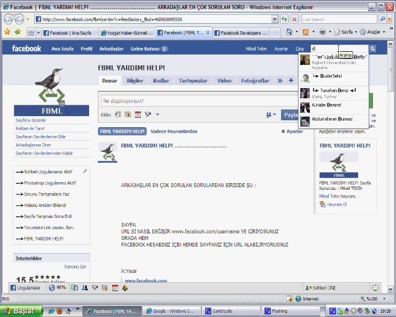The height and width of the screenshot is (317, 396).
Task: Click the friends icon in bottom Facebook bar
Action: [85, 288]
